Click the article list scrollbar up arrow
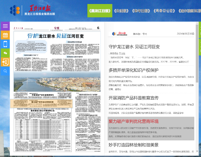201x157 pixels. [197, 23]
